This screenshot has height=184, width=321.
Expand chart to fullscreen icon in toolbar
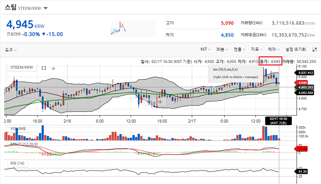point(315,49)
